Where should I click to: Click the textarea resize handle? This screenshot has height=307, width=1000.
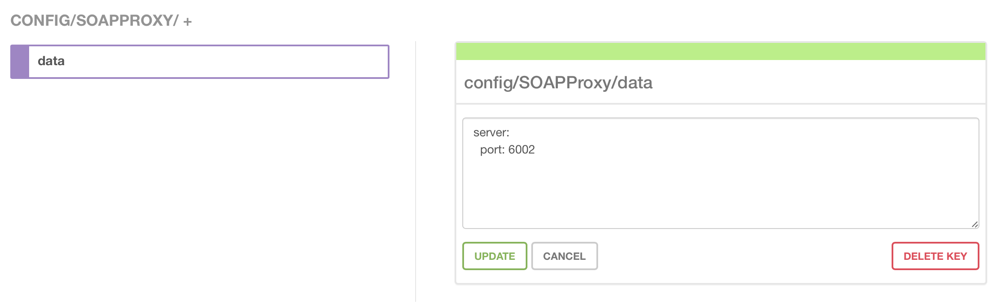click(974, 224)
